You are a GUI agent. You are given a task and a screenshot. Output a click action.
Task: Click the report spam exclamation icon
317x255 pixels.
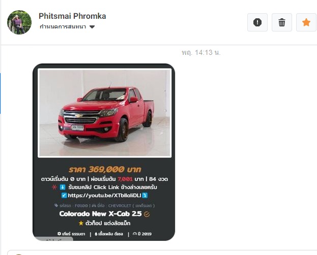(x=257, y=22)
